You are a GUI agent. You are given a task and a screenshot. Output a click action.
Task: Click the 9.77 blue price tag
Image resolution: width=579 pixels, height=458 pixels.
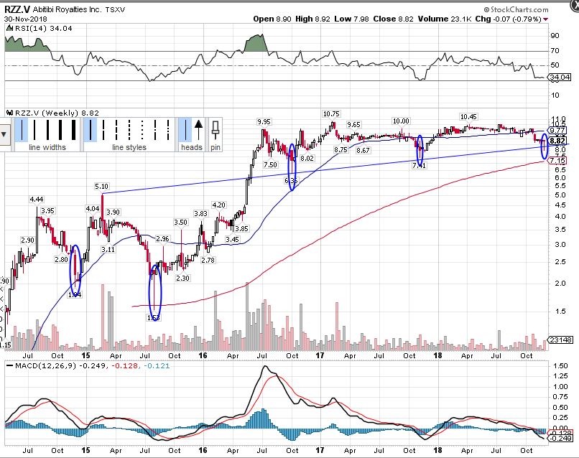tap(557, 130)
